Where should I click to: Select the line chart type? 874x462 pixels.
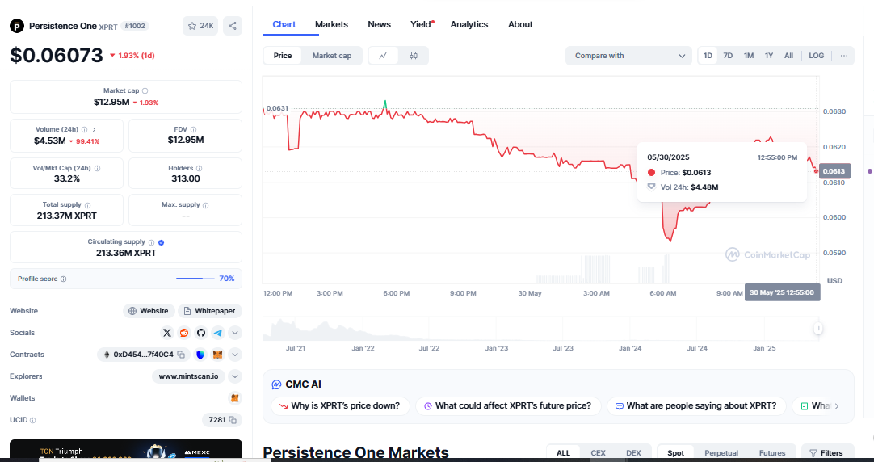coord(383,56)
